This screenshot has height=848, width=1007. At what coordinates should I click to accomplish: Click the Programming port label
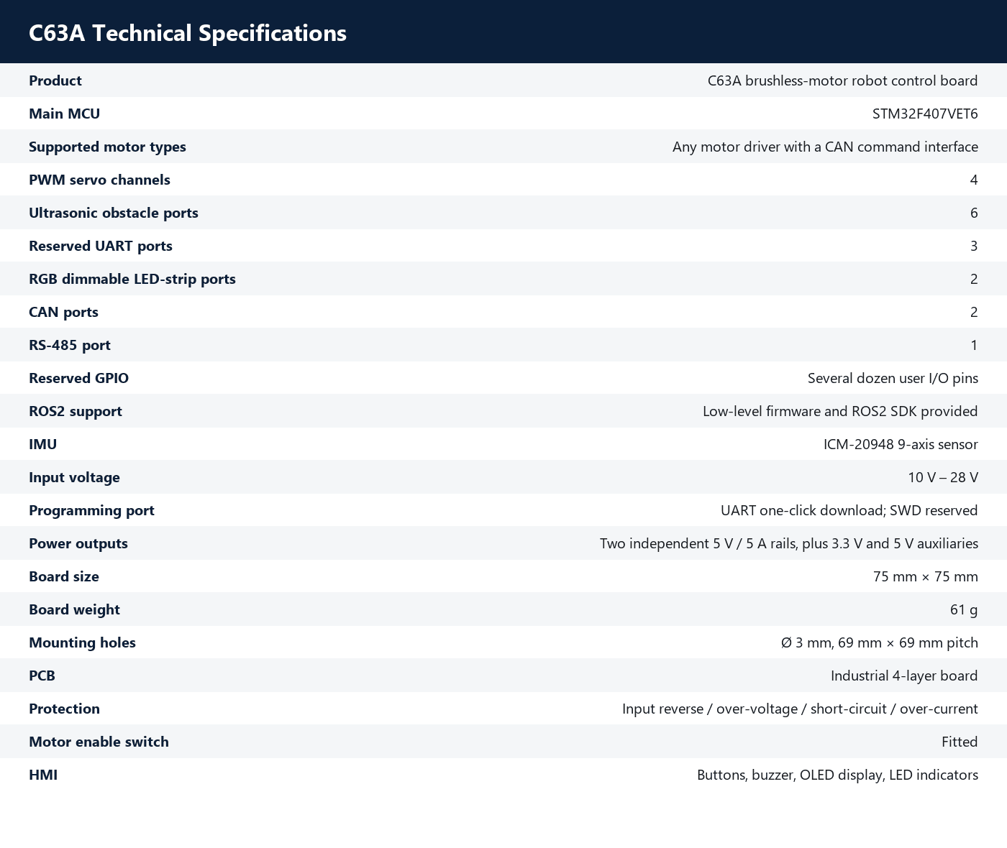click(x=91, y=510)
